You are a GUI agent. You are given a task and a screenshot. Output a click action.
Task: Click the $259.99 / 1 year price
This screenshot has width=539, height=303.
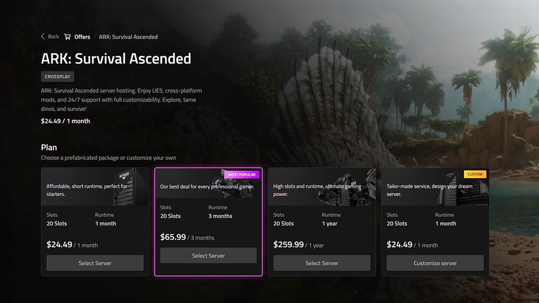point(299,245)
